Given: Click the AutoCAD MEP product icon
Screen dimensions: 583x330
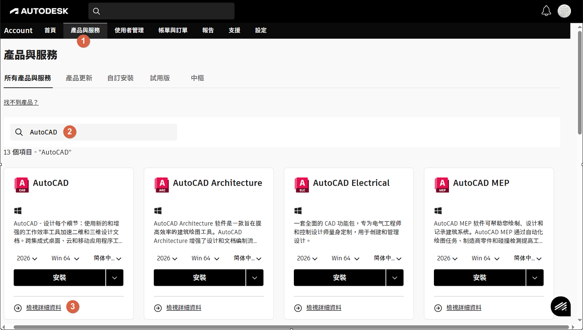Looking at the screenshot, I should (x=442, y=185).
